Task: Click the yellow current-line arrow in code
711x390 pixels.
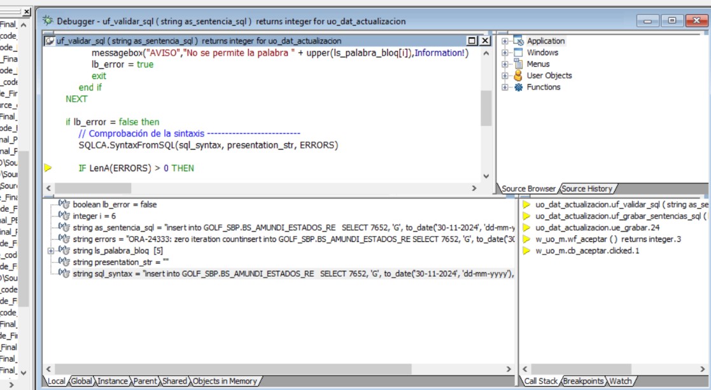Action: pos(48,168)
